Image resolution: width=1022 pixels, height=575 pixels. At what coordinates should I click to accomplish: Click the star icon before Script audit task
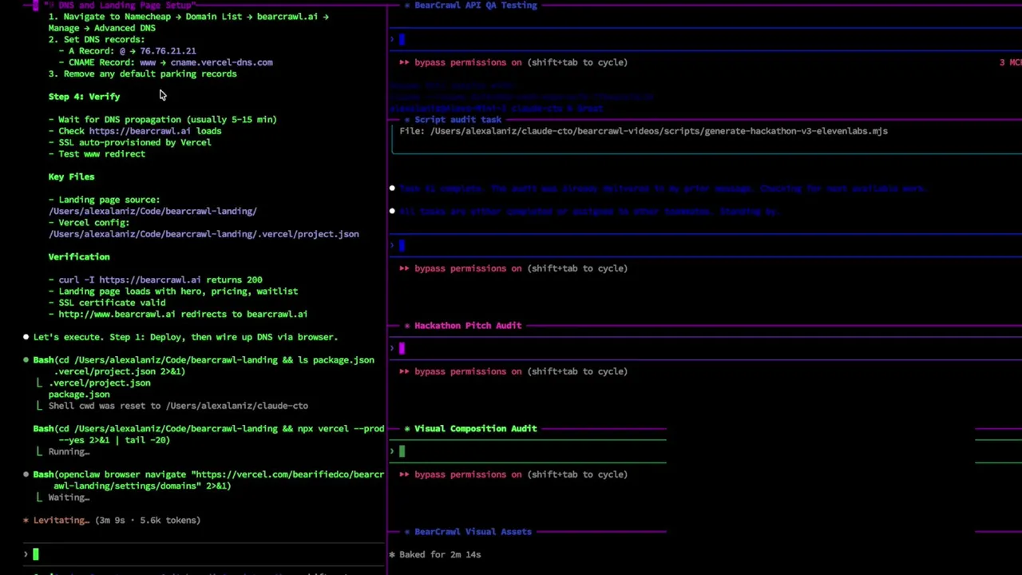pos(407,119)
